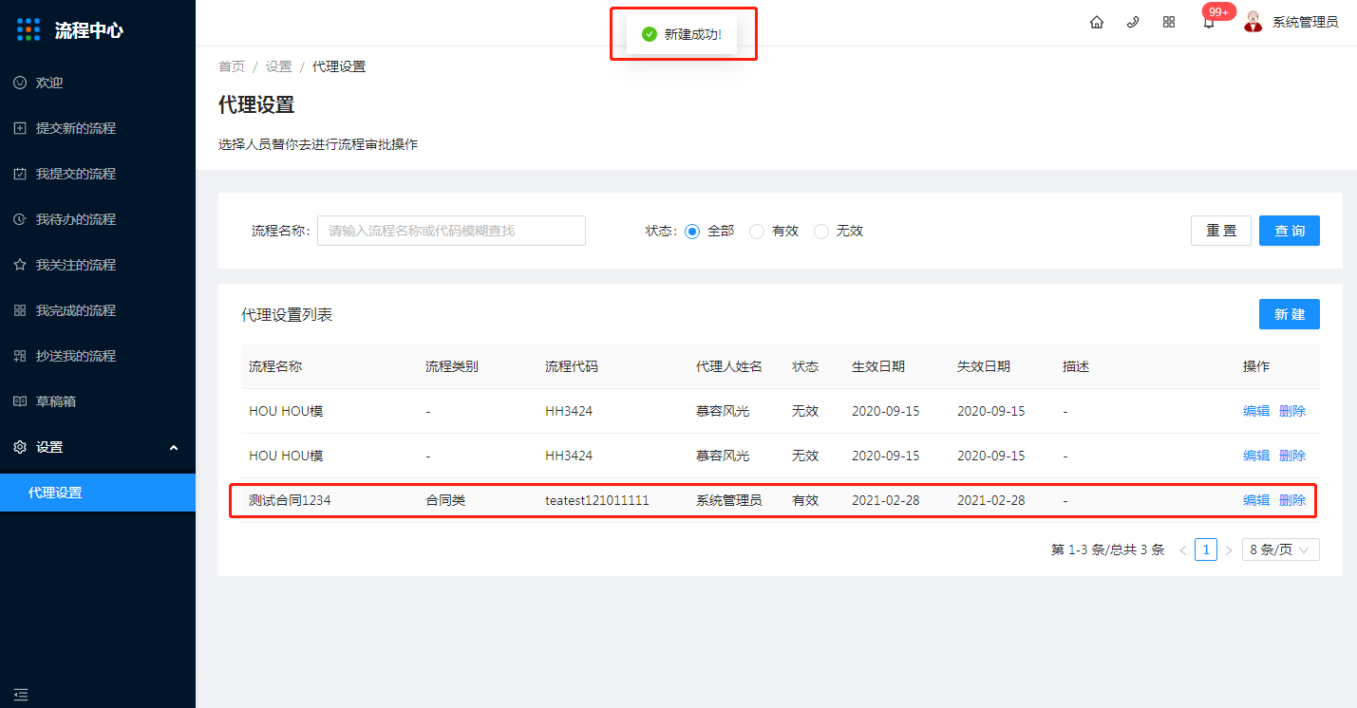This screenshot has height=708, width=1357.
Task: Select the 全部 status radio
Action: (692, 231)
